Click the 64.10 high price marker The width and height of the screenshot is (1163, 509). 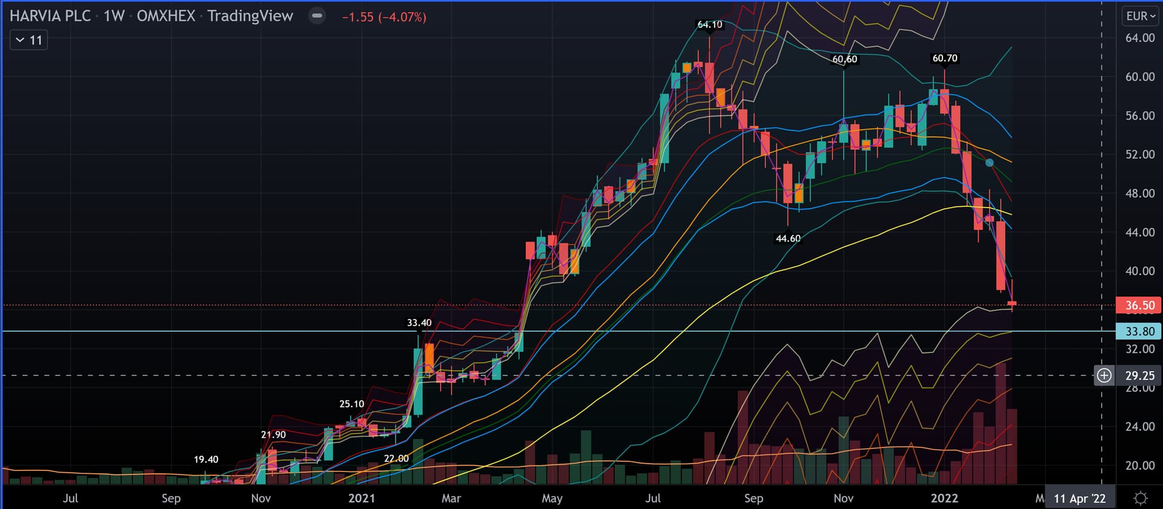[709, 25]
